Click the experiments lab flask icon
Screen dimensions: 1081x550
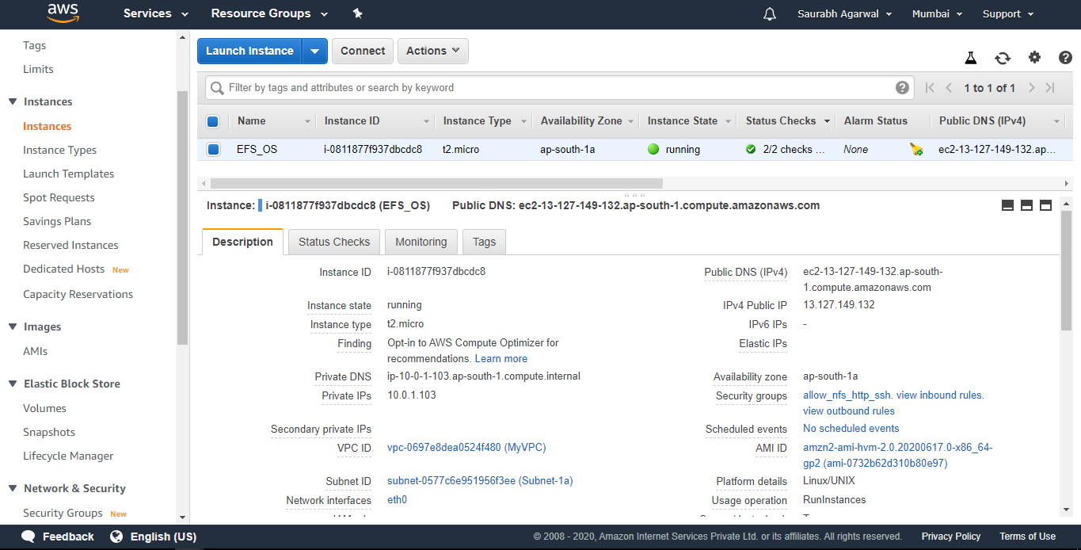point(971,57)
